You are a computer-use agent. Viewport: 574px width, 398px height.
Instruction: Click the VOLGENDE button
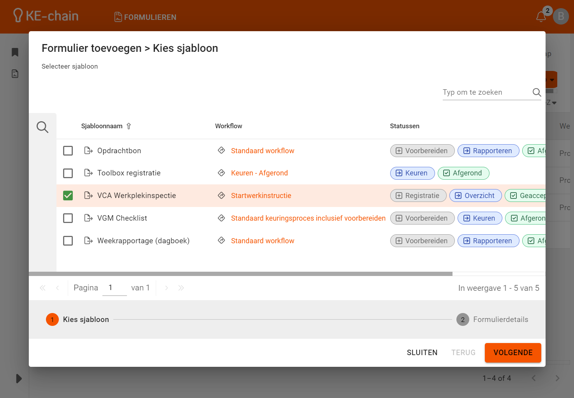pos(512,353)
